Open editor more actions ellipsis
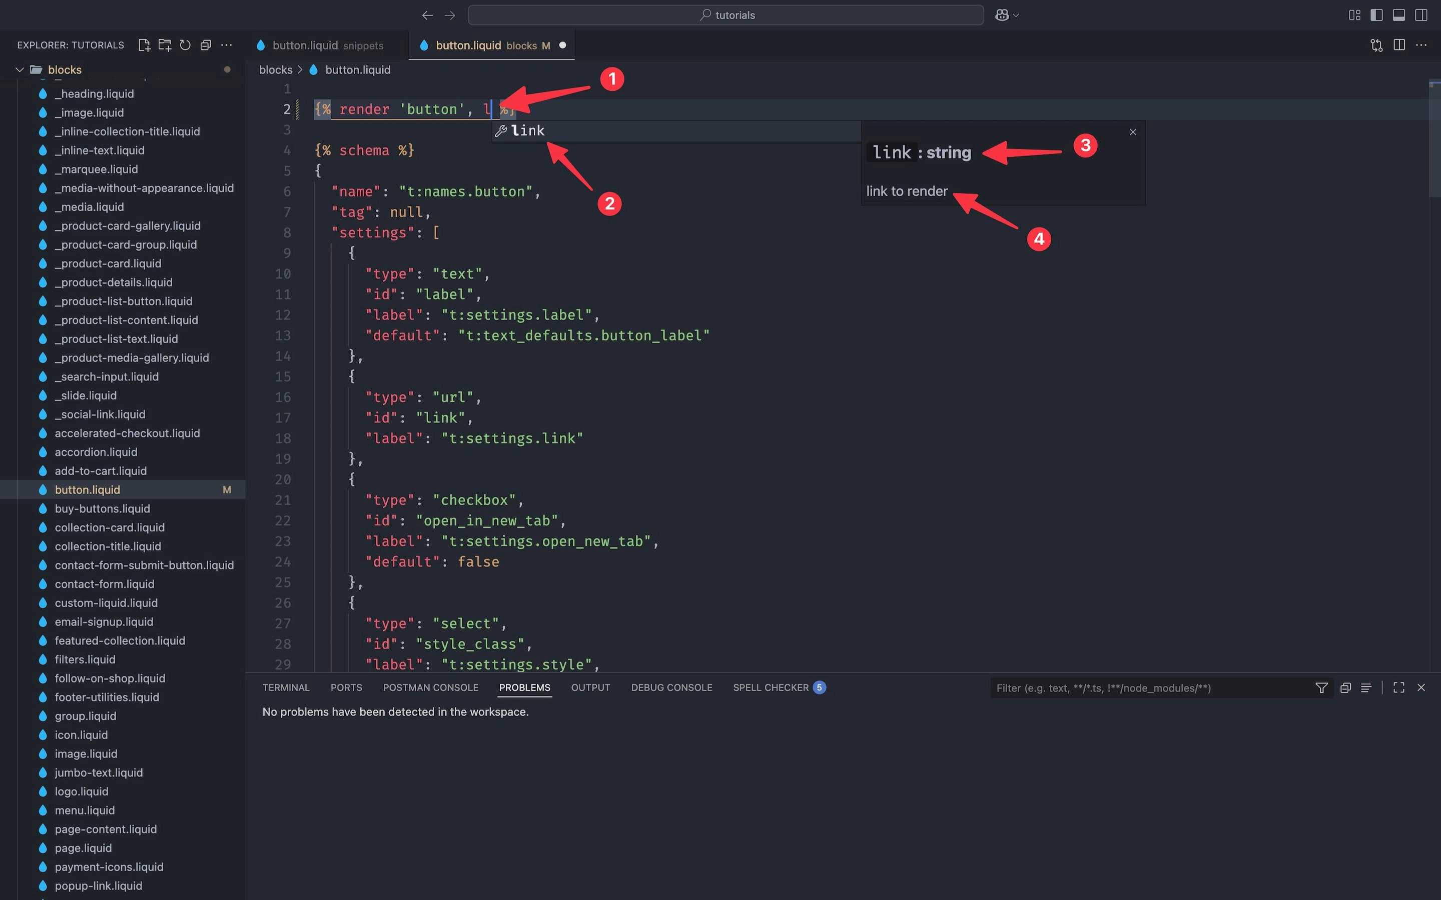The width and height of the screenshot is (1441, 900). tap(1421, 45)
